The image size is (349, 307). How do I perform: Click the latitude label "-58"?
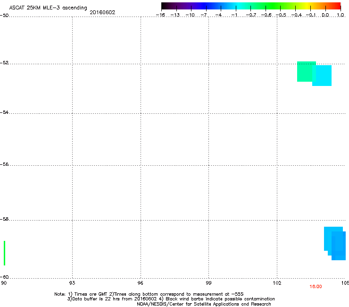click(4, 219)
